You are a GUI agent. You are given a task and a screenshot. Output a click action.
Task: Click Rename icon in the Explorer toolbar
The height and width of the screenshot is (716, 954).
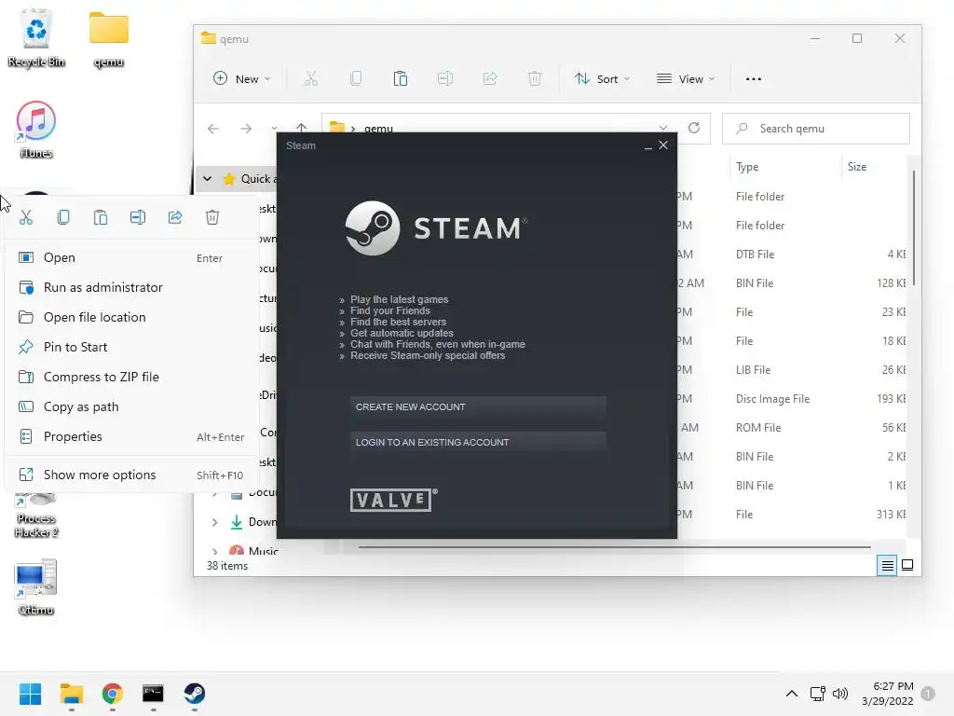445,78
